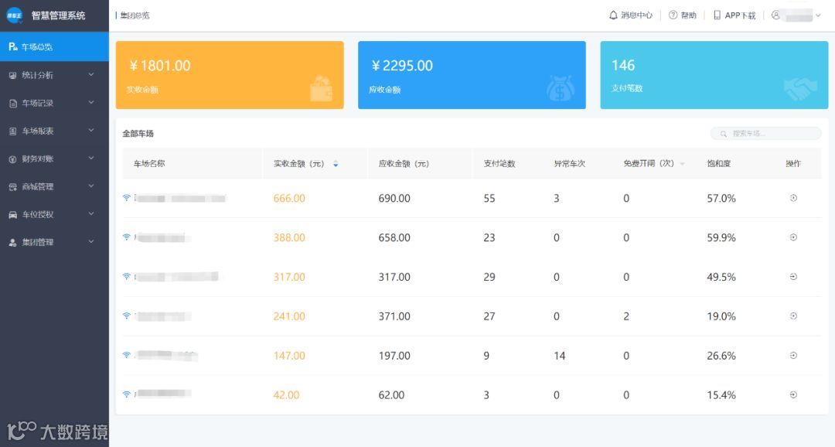This screenshot has width=835, height=447.
Task: Open action icon for 317.00 row
Action: pos(793,277)
